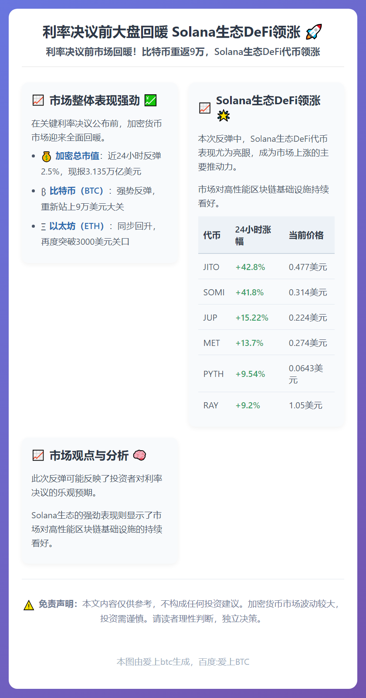Viewport: 366px width, 698px height.
Task: Click the Solana生态DeFi领涨 card heading text
Action: coord(268,100)
